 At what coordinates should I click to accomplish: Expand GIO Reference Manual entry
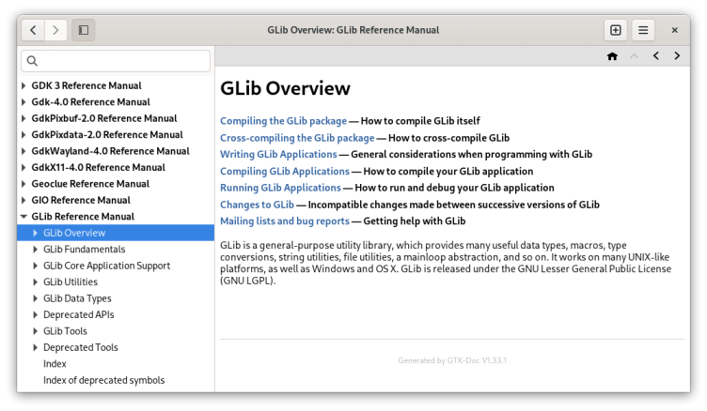pyautogui.click(x=24, y=200)
